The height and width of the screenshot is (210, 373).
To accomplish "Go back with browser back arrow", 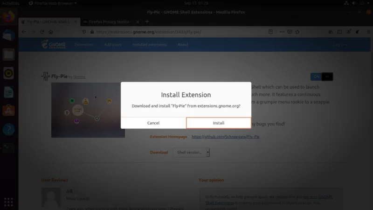I will pyautogui.click(x=24, y=32).
